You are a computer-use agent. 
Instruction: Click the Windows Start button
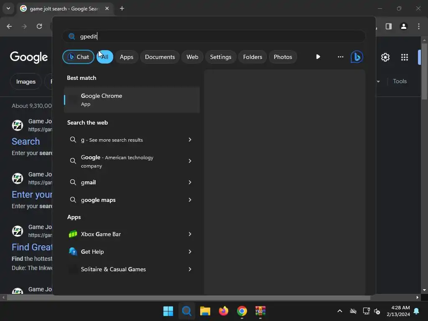[168, 311]
